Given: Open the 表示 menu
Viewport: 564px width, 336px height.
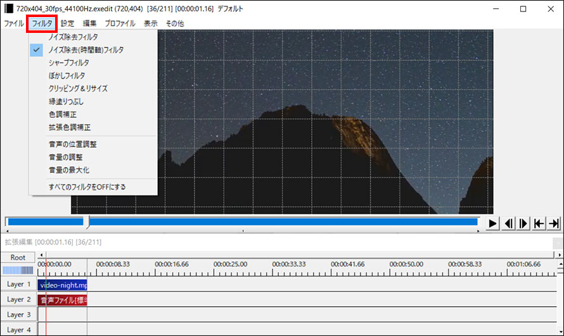Looking at the screenshot, I should pyautogui.click(x=151, y=23).
